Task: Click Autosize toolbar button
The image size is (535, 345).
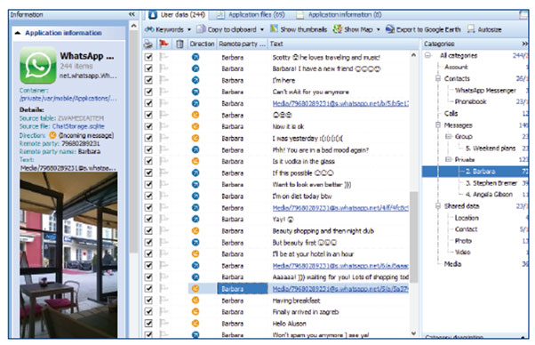Action: tap(484, 29)
